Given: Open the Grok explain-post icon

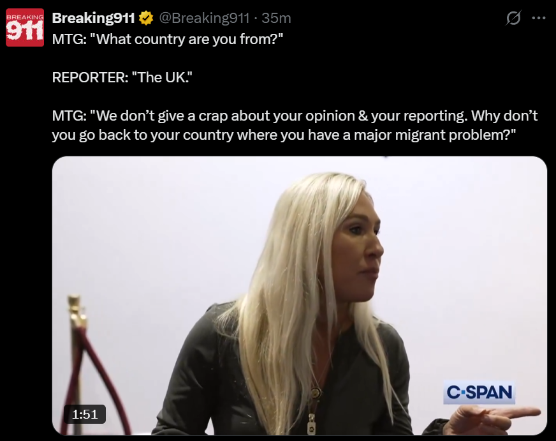Looking at the screenshot, I should (513, 18).
